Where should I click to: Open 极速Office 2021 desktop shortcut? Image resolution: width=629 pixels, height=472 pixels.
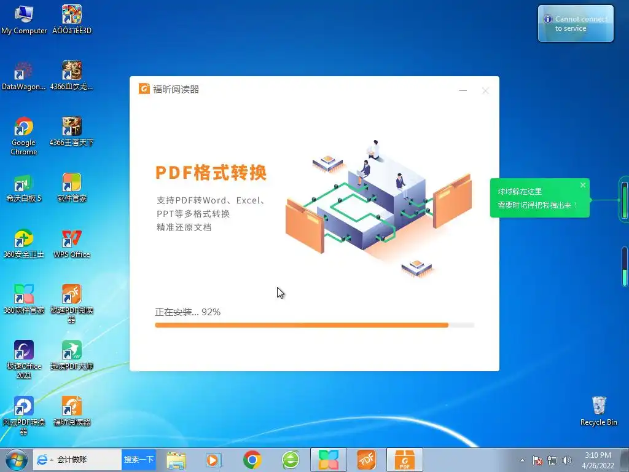[x=24, y=360]
